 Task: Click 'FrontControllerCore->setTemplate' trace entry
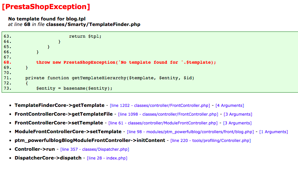click(59, 123)
